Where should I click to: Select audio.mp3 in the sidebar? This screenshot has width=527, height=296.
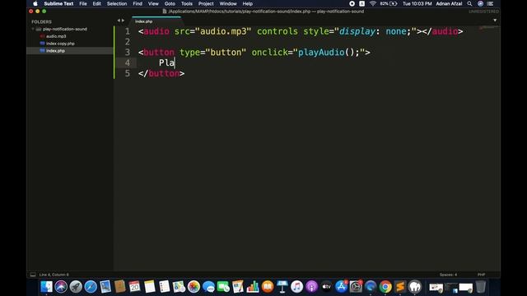pyautogui.click(x=56, y=36)
